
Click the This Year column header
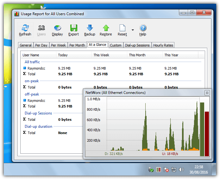coord(180,55)
